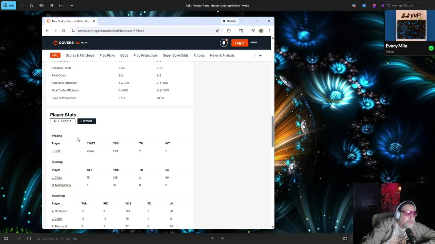
Task: Click the Red Zone Efficiency label
Action: click(x=64, y=83)
